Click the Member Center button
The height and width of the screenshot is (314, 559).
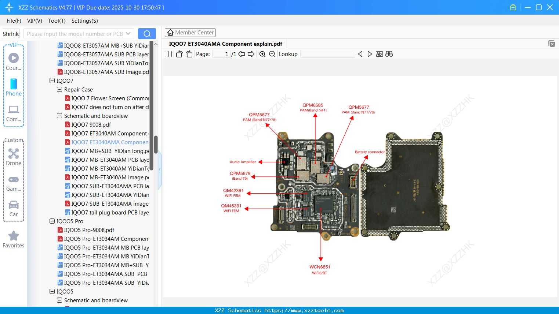click(x=190, y=32)
